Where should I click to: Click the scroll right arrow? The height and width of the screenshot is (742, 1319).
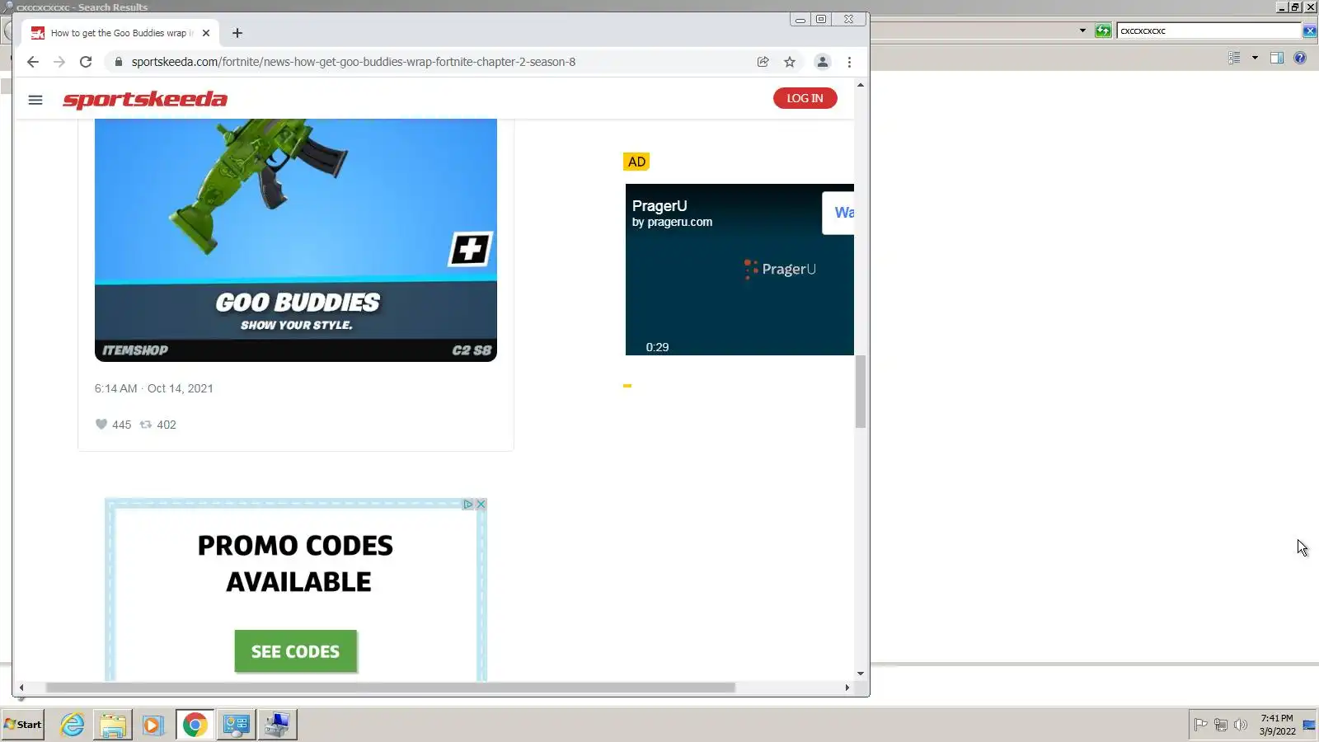tap(847, 688)
